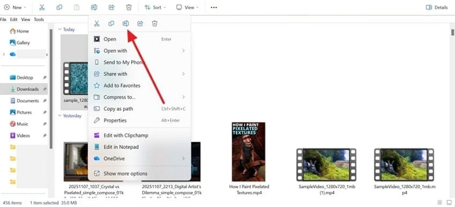Select the Crystal vs Pixelated video file
This screenshot has height=207, width=455.
(75, 162)
